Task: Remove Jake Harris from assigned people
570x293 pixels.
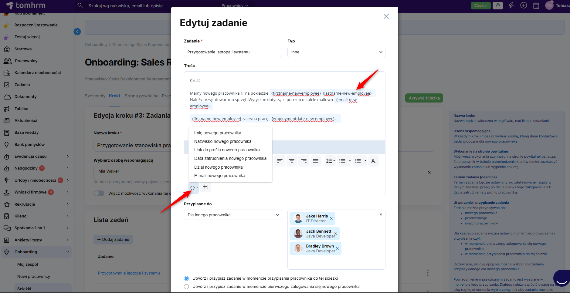Action: 331,219
